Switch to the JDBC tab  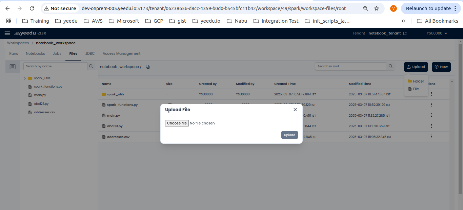[90, 53]
